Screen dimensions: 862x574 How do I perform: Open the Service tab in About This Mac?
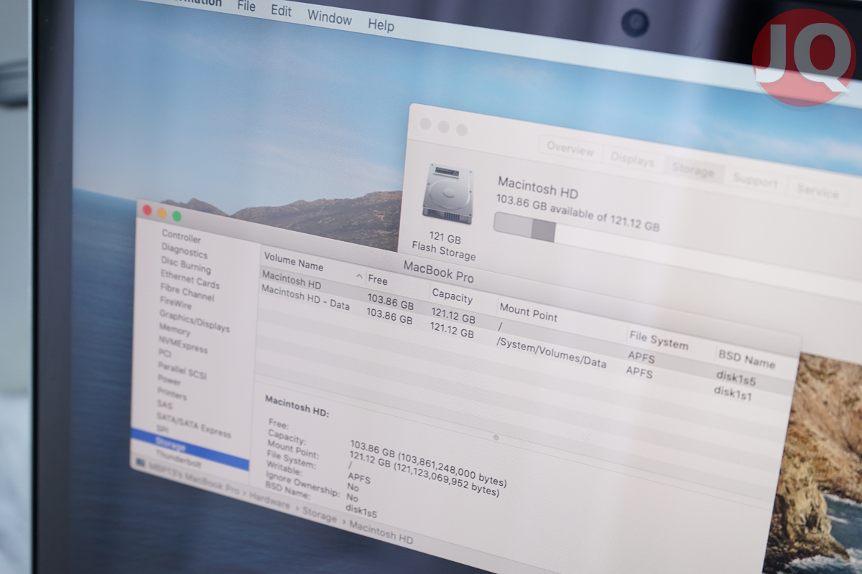(x=817, y=191)
